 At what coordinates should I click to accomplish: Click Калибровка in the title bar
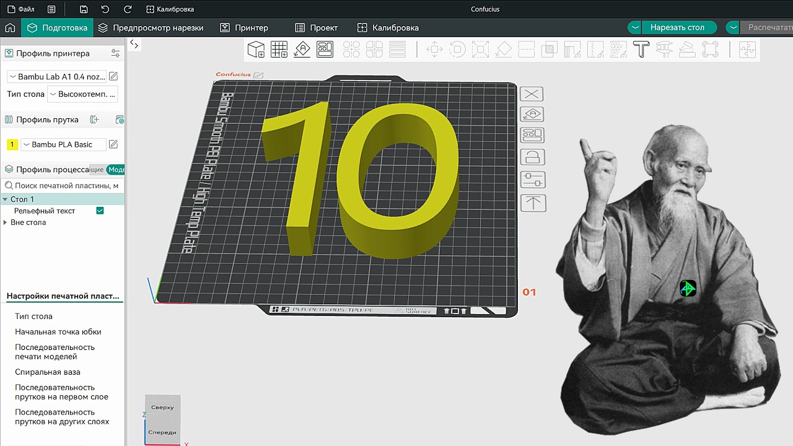(170, 9)
